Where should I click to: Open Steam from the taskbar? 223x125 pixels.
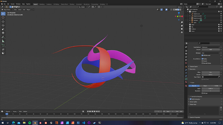tap(94, 123)
